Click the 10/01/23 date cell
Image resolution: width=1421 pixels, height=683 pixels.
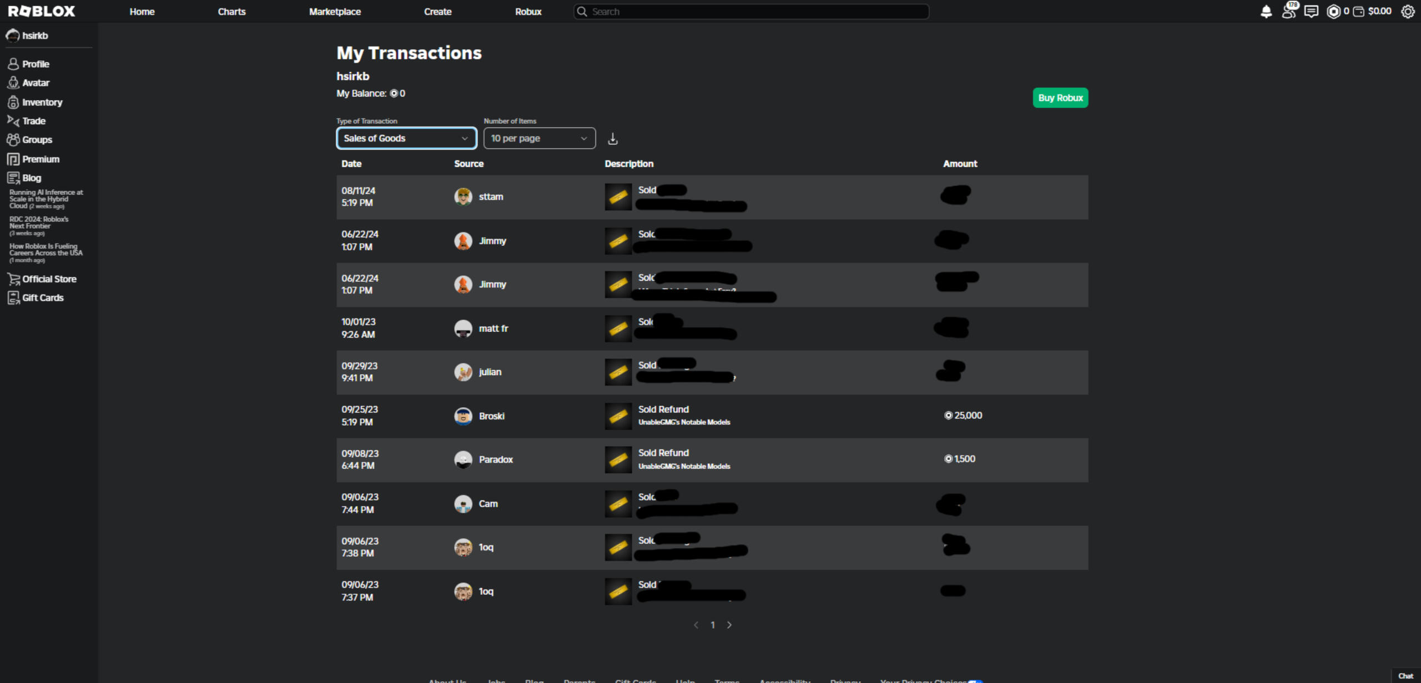pyautogui.click(x=358, y=328)
